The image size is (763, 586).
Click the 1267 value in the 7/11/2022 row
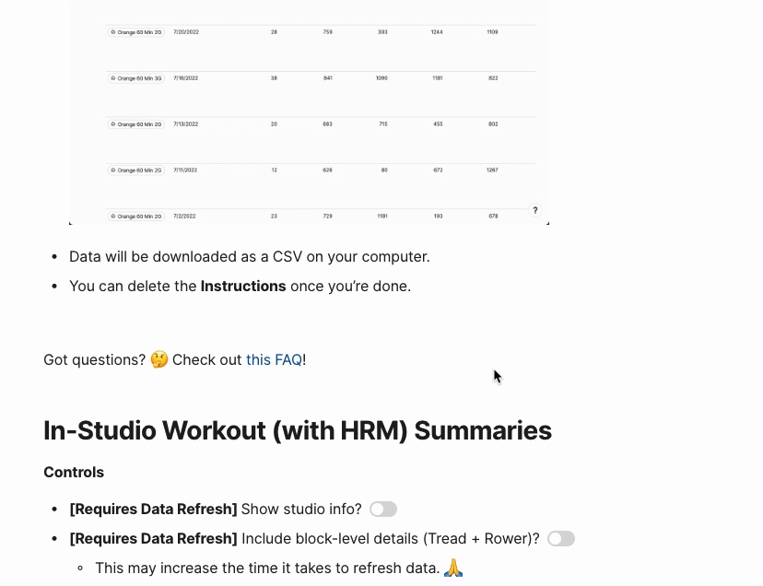(492, 170)
